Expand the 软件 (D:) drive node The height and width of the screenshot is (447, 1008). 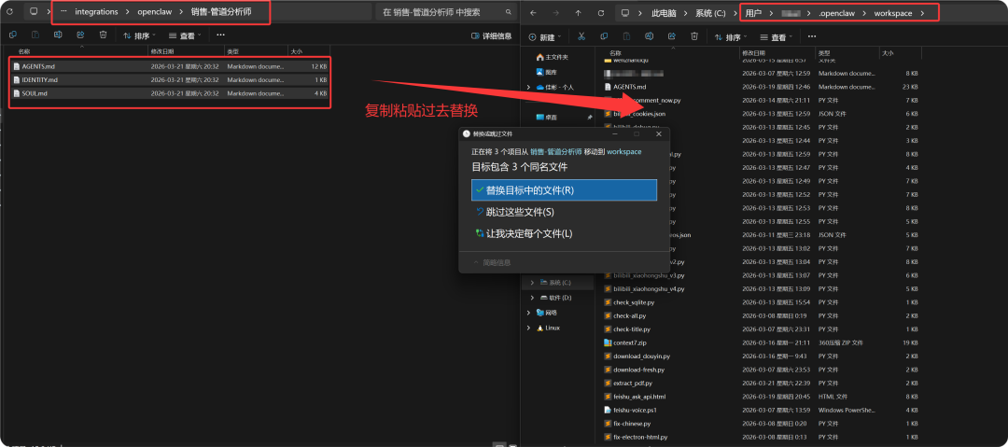(x=531, y=298)
